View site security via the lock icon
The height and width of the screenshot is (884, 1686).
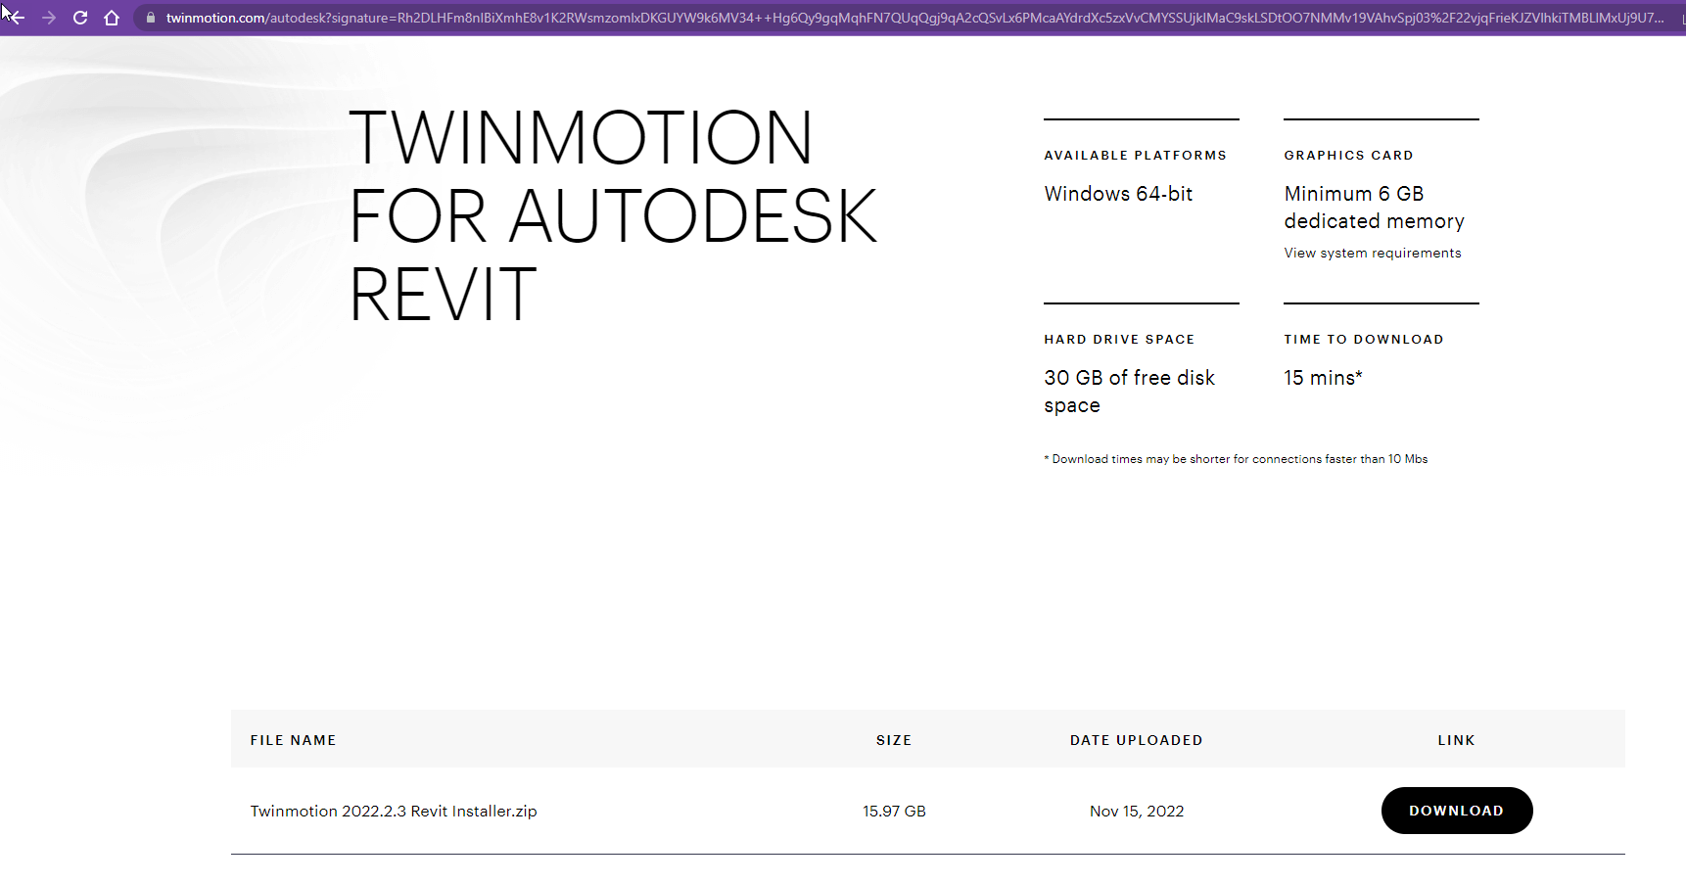pos(150,18)
